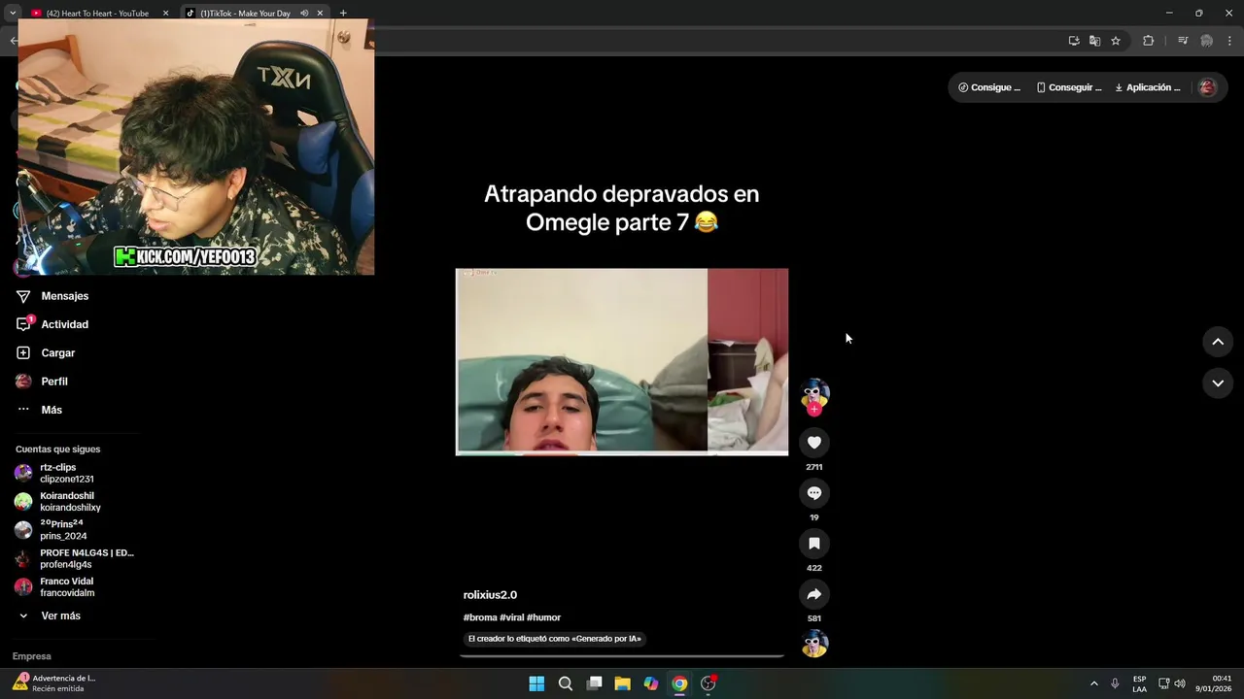This screenshot has width=1244, height=699.
Task: Open 'Advertencia de I...' taskbar notification
Action: (54, 683)
